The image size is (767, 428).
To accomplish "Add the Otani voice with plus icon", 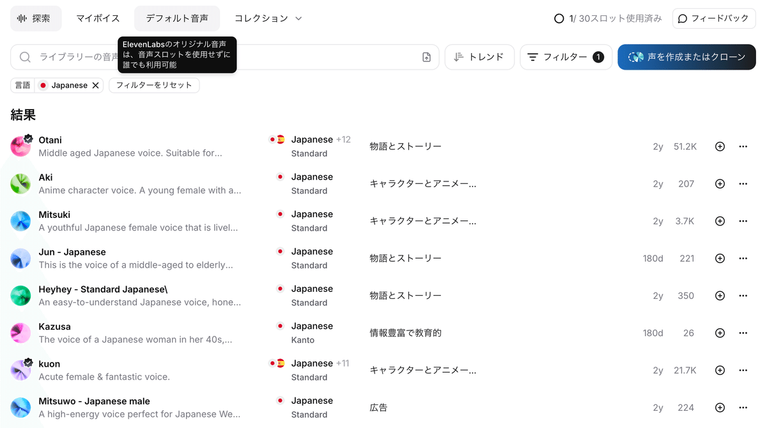I will point(720,147).
